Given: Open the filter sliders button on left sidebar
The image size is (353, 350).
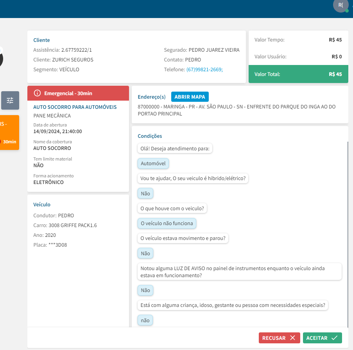Looking at the screenshot, I should click(x=10, y=100).
